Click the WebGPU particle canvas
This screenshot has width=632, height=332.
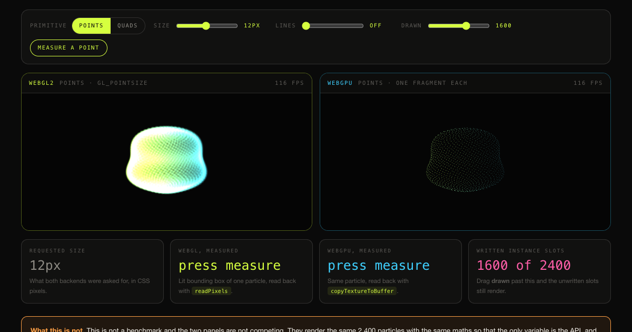click(465, 162)
